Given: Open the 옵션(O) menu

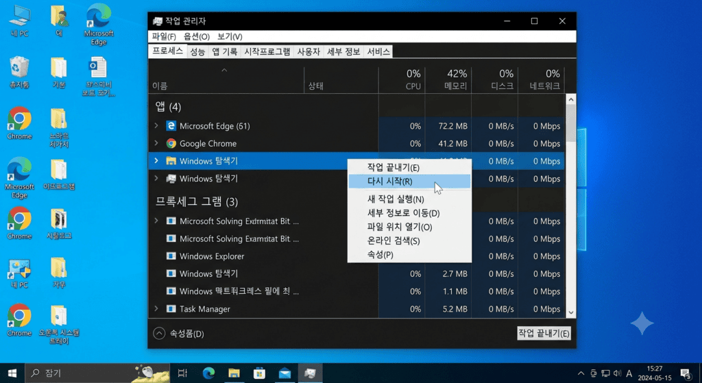Looking at the screenshot, I should (x=197, y=37).
